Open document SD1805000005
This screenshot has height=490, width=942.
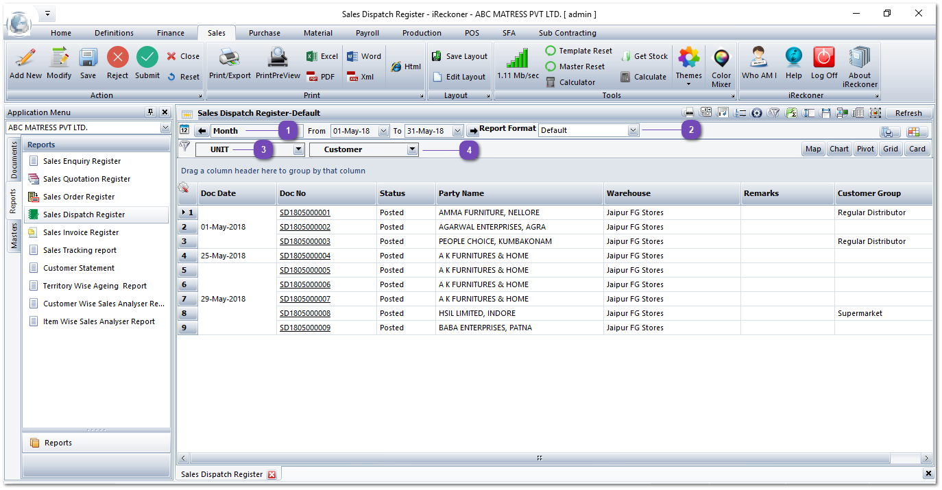click(304, 270)
